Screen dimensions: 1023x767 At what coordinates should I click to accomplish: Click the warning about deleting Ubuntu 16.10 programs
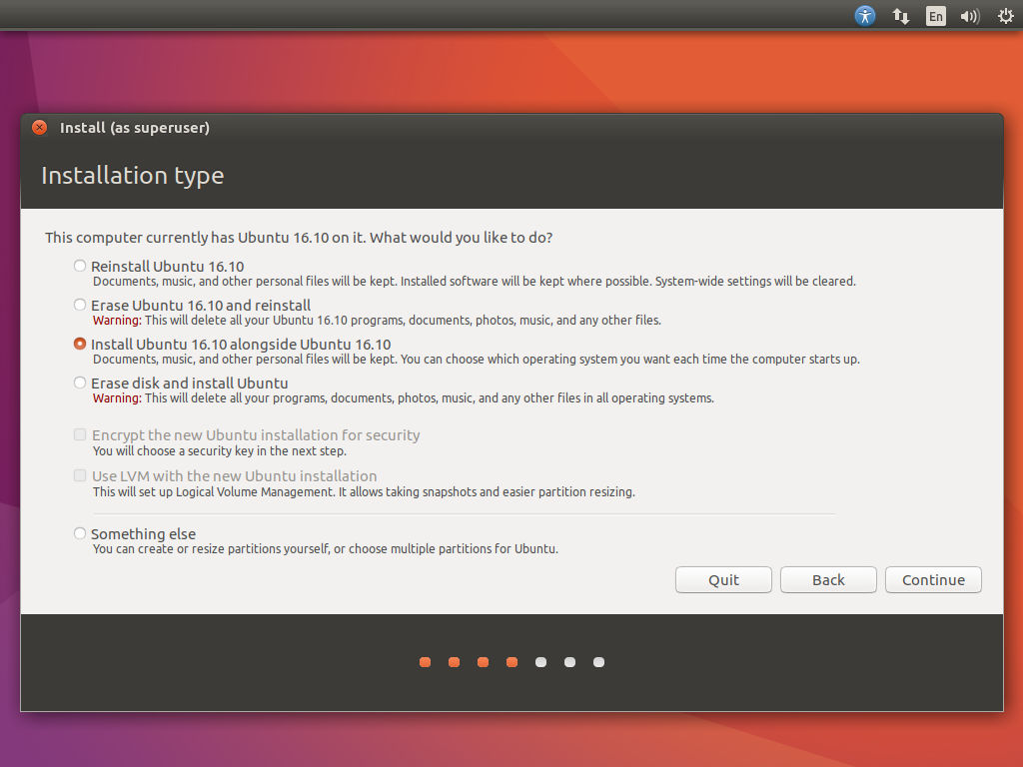pyautogui.click(x=377, y=321)
